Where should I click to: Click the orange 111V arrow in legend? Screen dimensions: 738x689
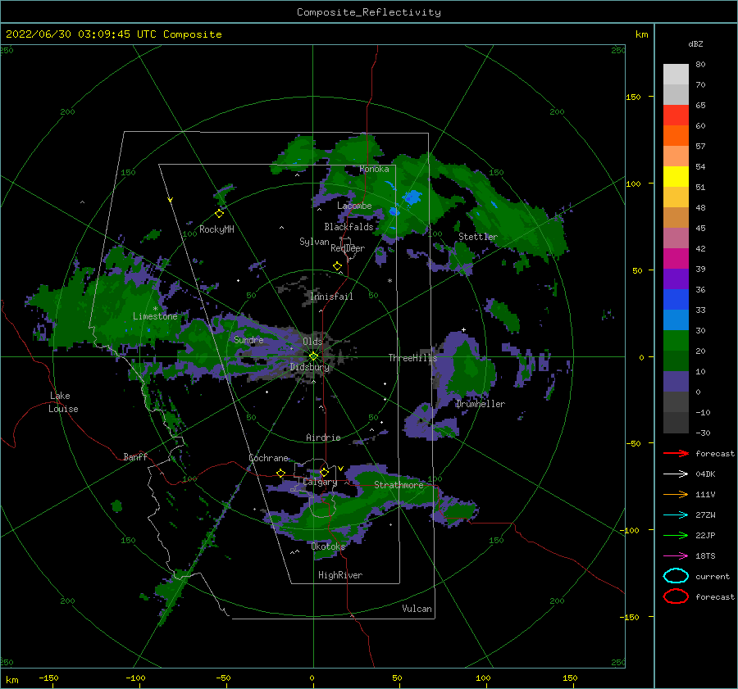[x=676, y=494]
